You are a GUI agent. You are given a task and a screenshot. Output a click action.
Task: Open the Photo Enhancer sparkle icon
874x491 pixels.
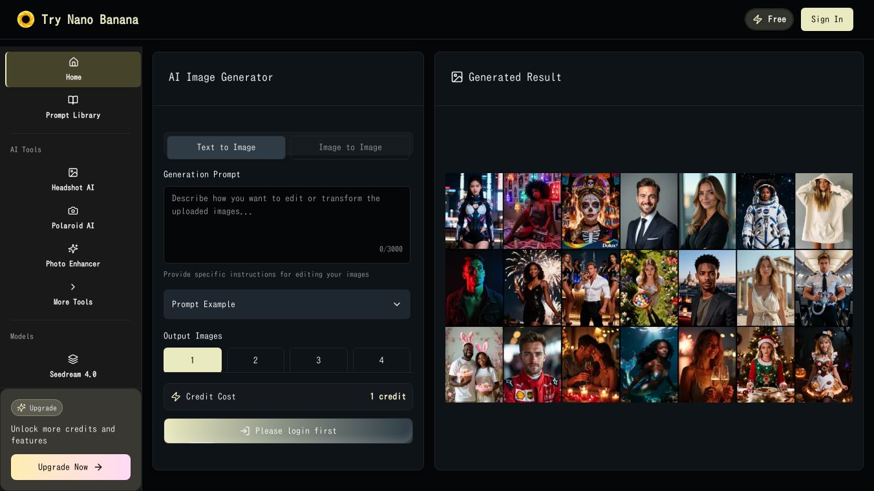click(x=73, y=249)
